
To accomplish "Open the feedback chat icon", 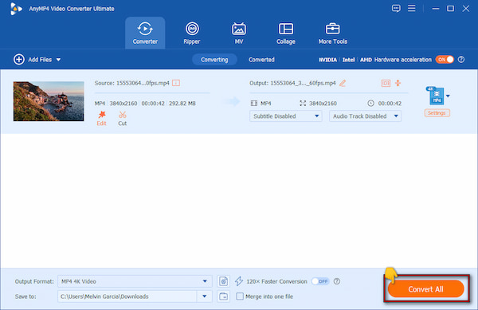I will click(396, 8).
